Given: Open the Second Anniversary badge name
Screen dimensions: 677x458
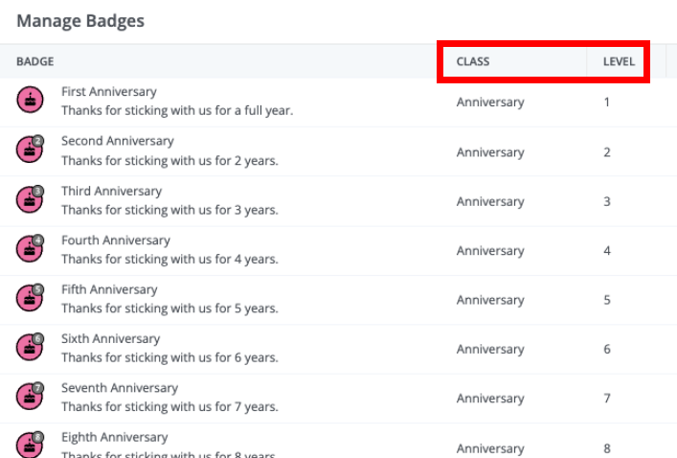Looking at the screenshot, I should 117,141.
